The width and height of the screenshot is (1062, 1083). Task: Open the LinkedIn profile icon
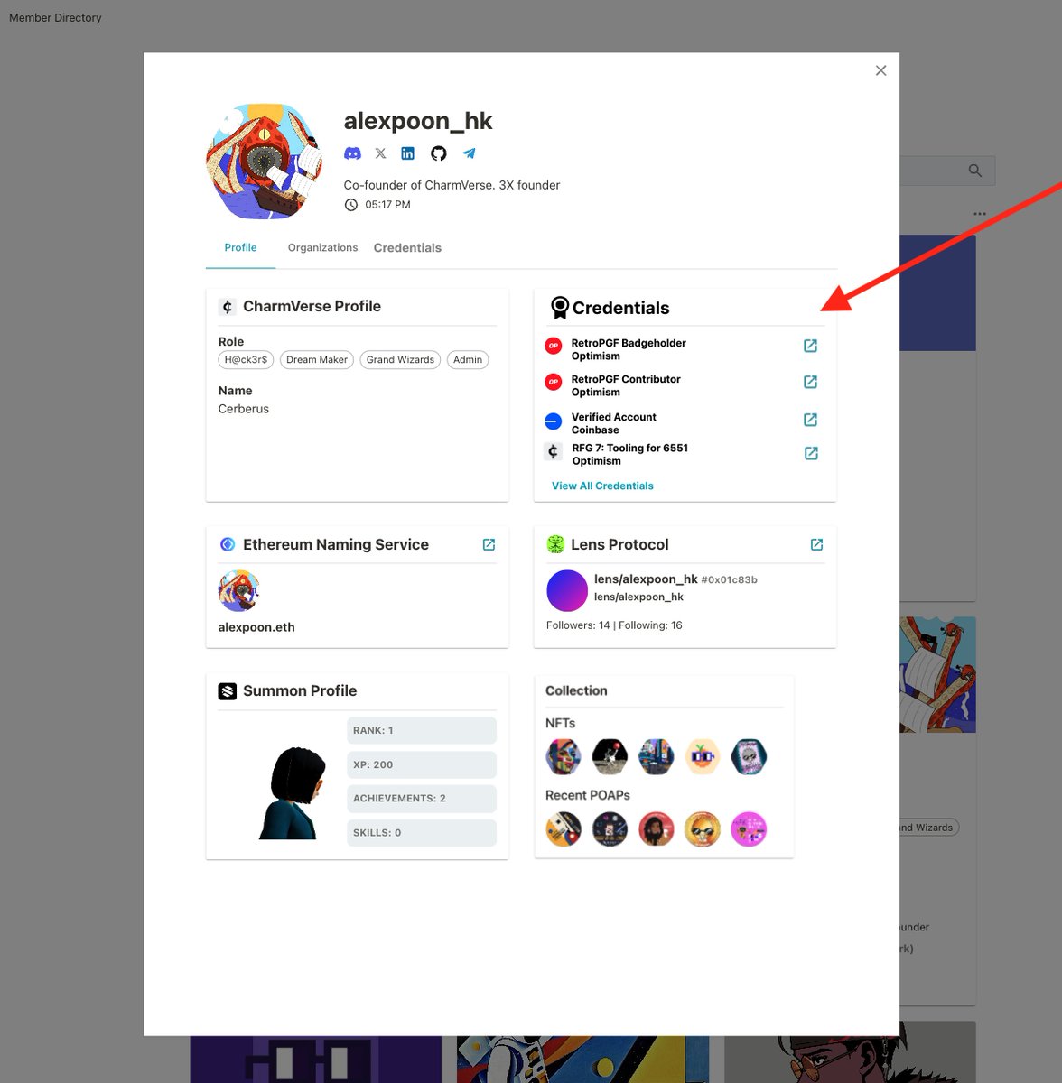(408, 153)
